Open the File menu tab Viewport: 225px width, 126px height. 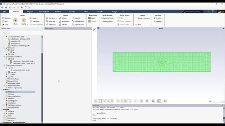[5, 12]
